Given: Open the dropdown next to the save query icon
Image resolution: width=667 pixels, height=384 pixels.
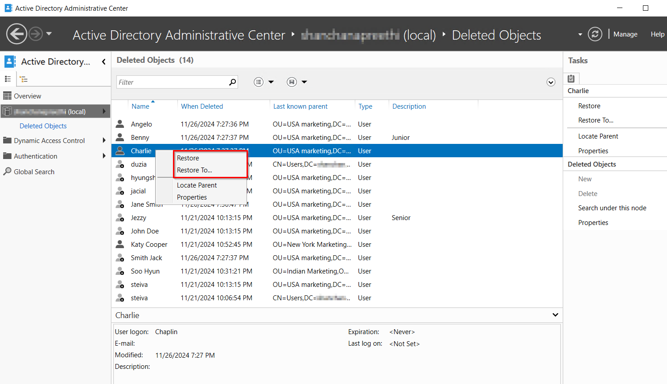Looking at the screenshot, I should 304,82.
